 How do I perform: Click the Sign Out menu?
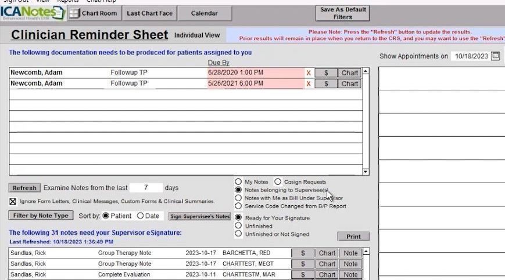point(16,1)
